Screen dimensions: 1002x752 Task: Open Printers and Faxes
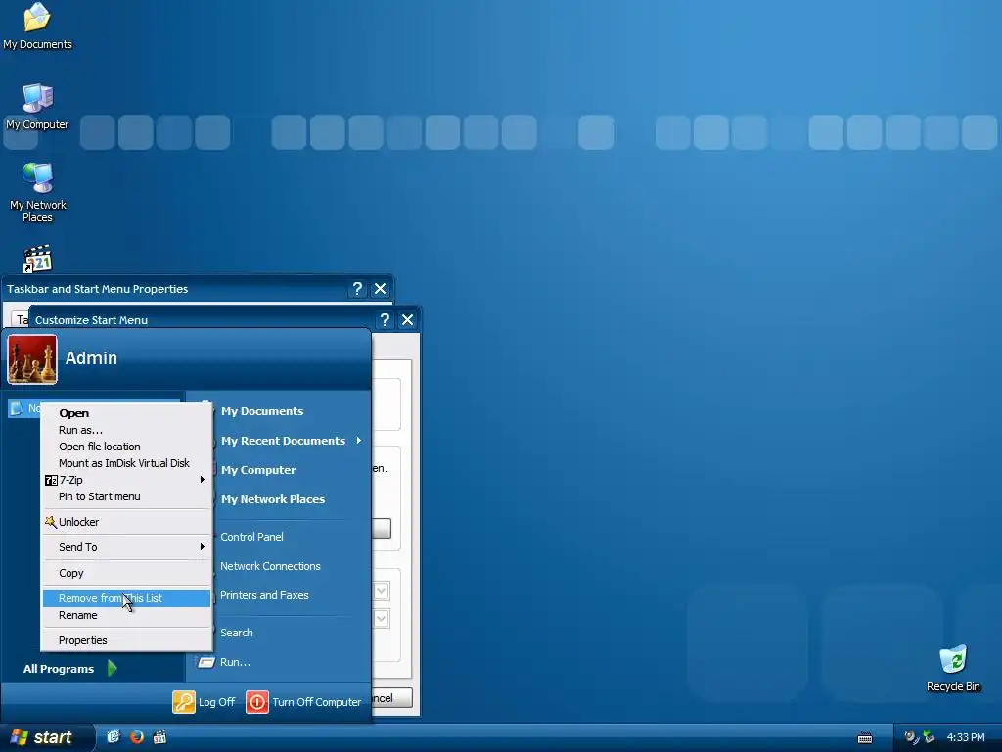point(264,595)
